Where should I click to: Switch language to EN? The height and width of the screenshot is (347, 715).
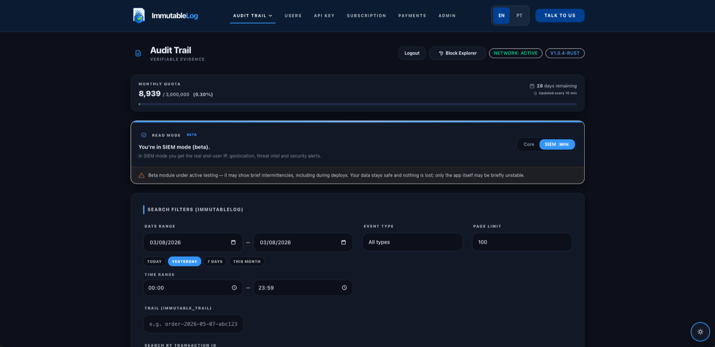pyautogui.click(x=501, y=16)
